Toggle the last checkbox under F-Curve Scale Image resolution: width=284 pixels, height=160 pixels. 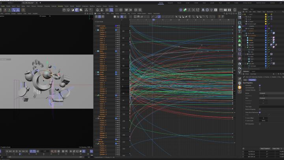[x=260, y=124]
